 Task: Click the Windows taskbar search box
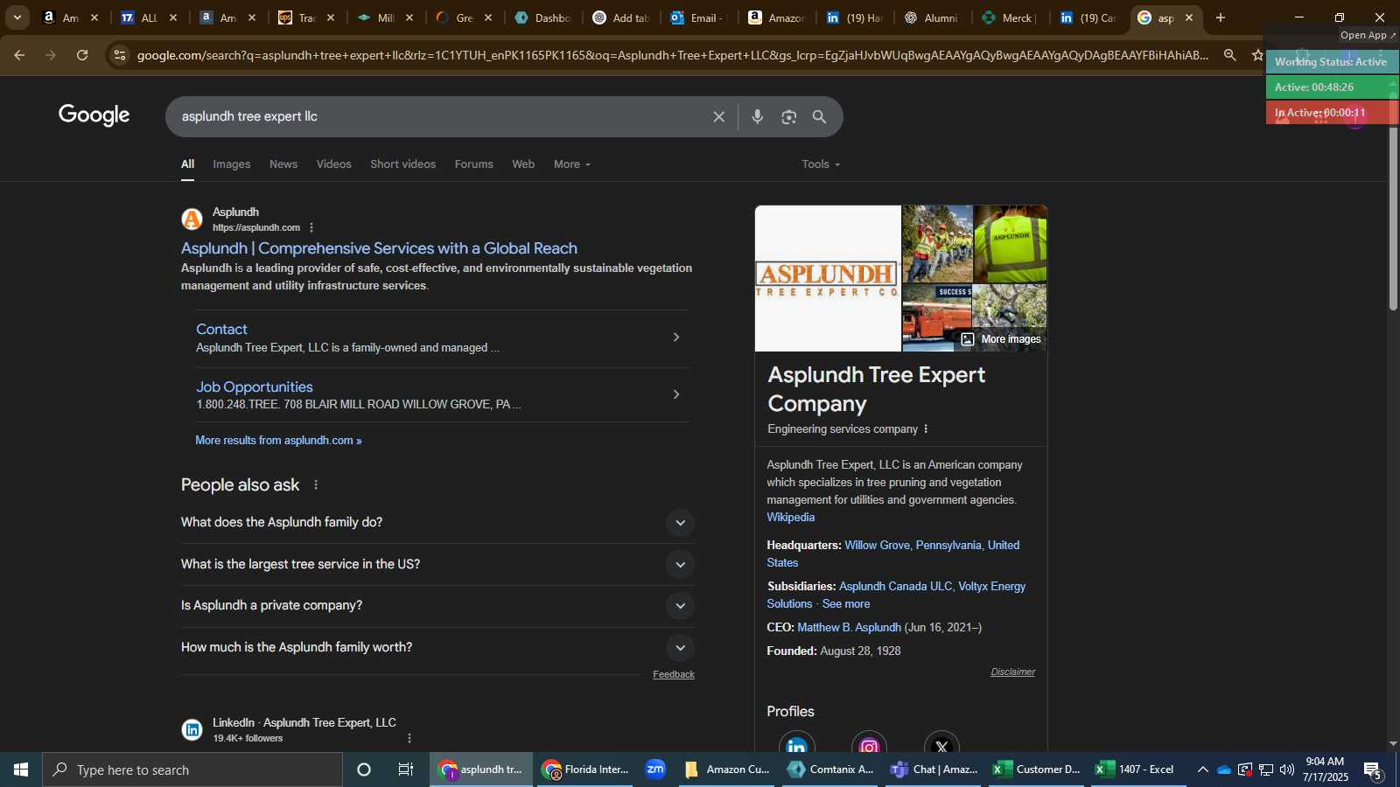click(x=192, y=770)
